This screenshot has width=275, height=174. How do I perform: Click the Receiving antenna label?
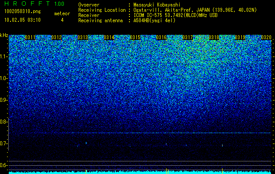tap(101, 20)
